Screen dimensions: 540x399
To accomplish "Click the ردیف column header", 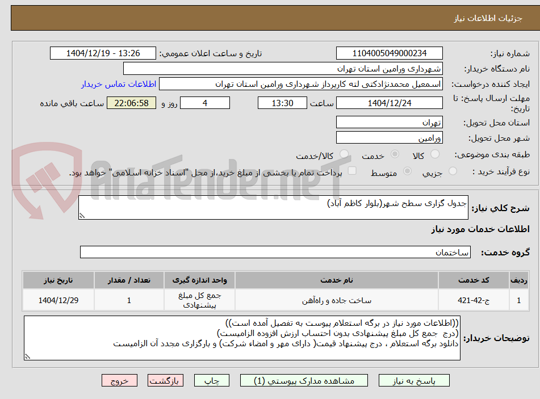I will [519, 280].
